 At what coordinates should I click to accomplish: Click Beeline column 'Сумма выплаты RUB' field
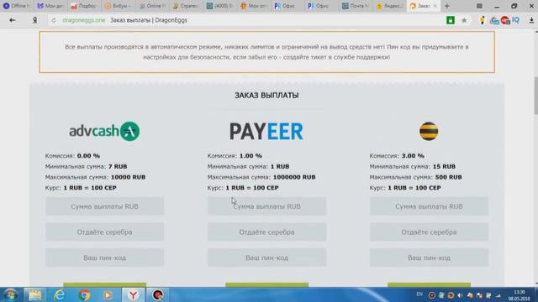click(429, 206)
